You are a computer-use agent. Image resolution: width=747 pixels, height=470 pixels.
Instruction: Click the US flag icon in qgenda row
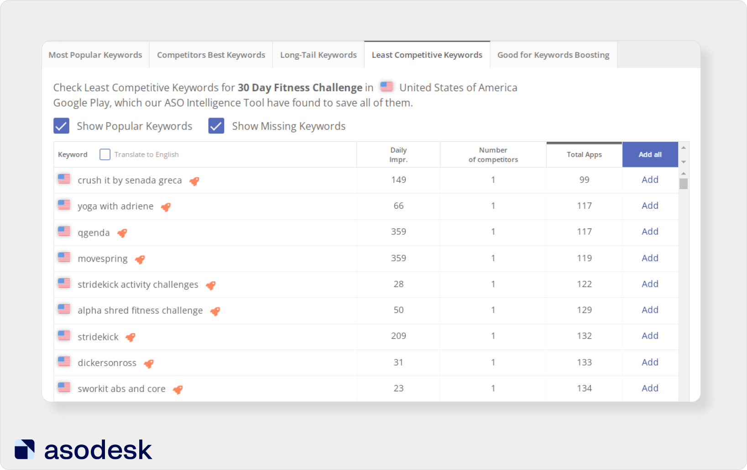(64, 231)
